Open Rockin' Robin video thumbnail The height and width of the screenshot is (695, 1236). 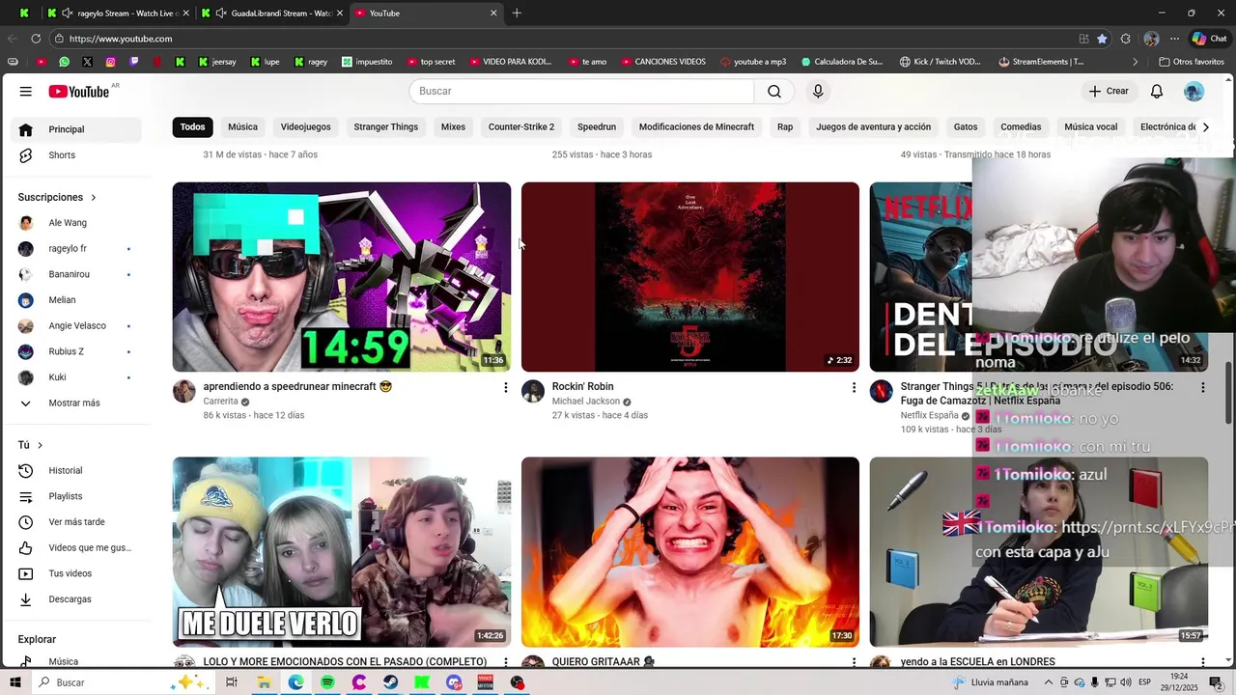690,277
